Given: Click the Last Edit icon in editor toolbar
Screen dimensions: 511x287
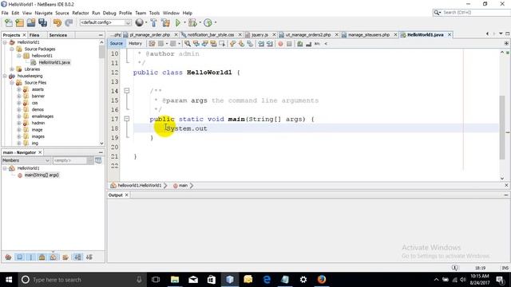Looking at the screenshot, I should click(152, 44).
